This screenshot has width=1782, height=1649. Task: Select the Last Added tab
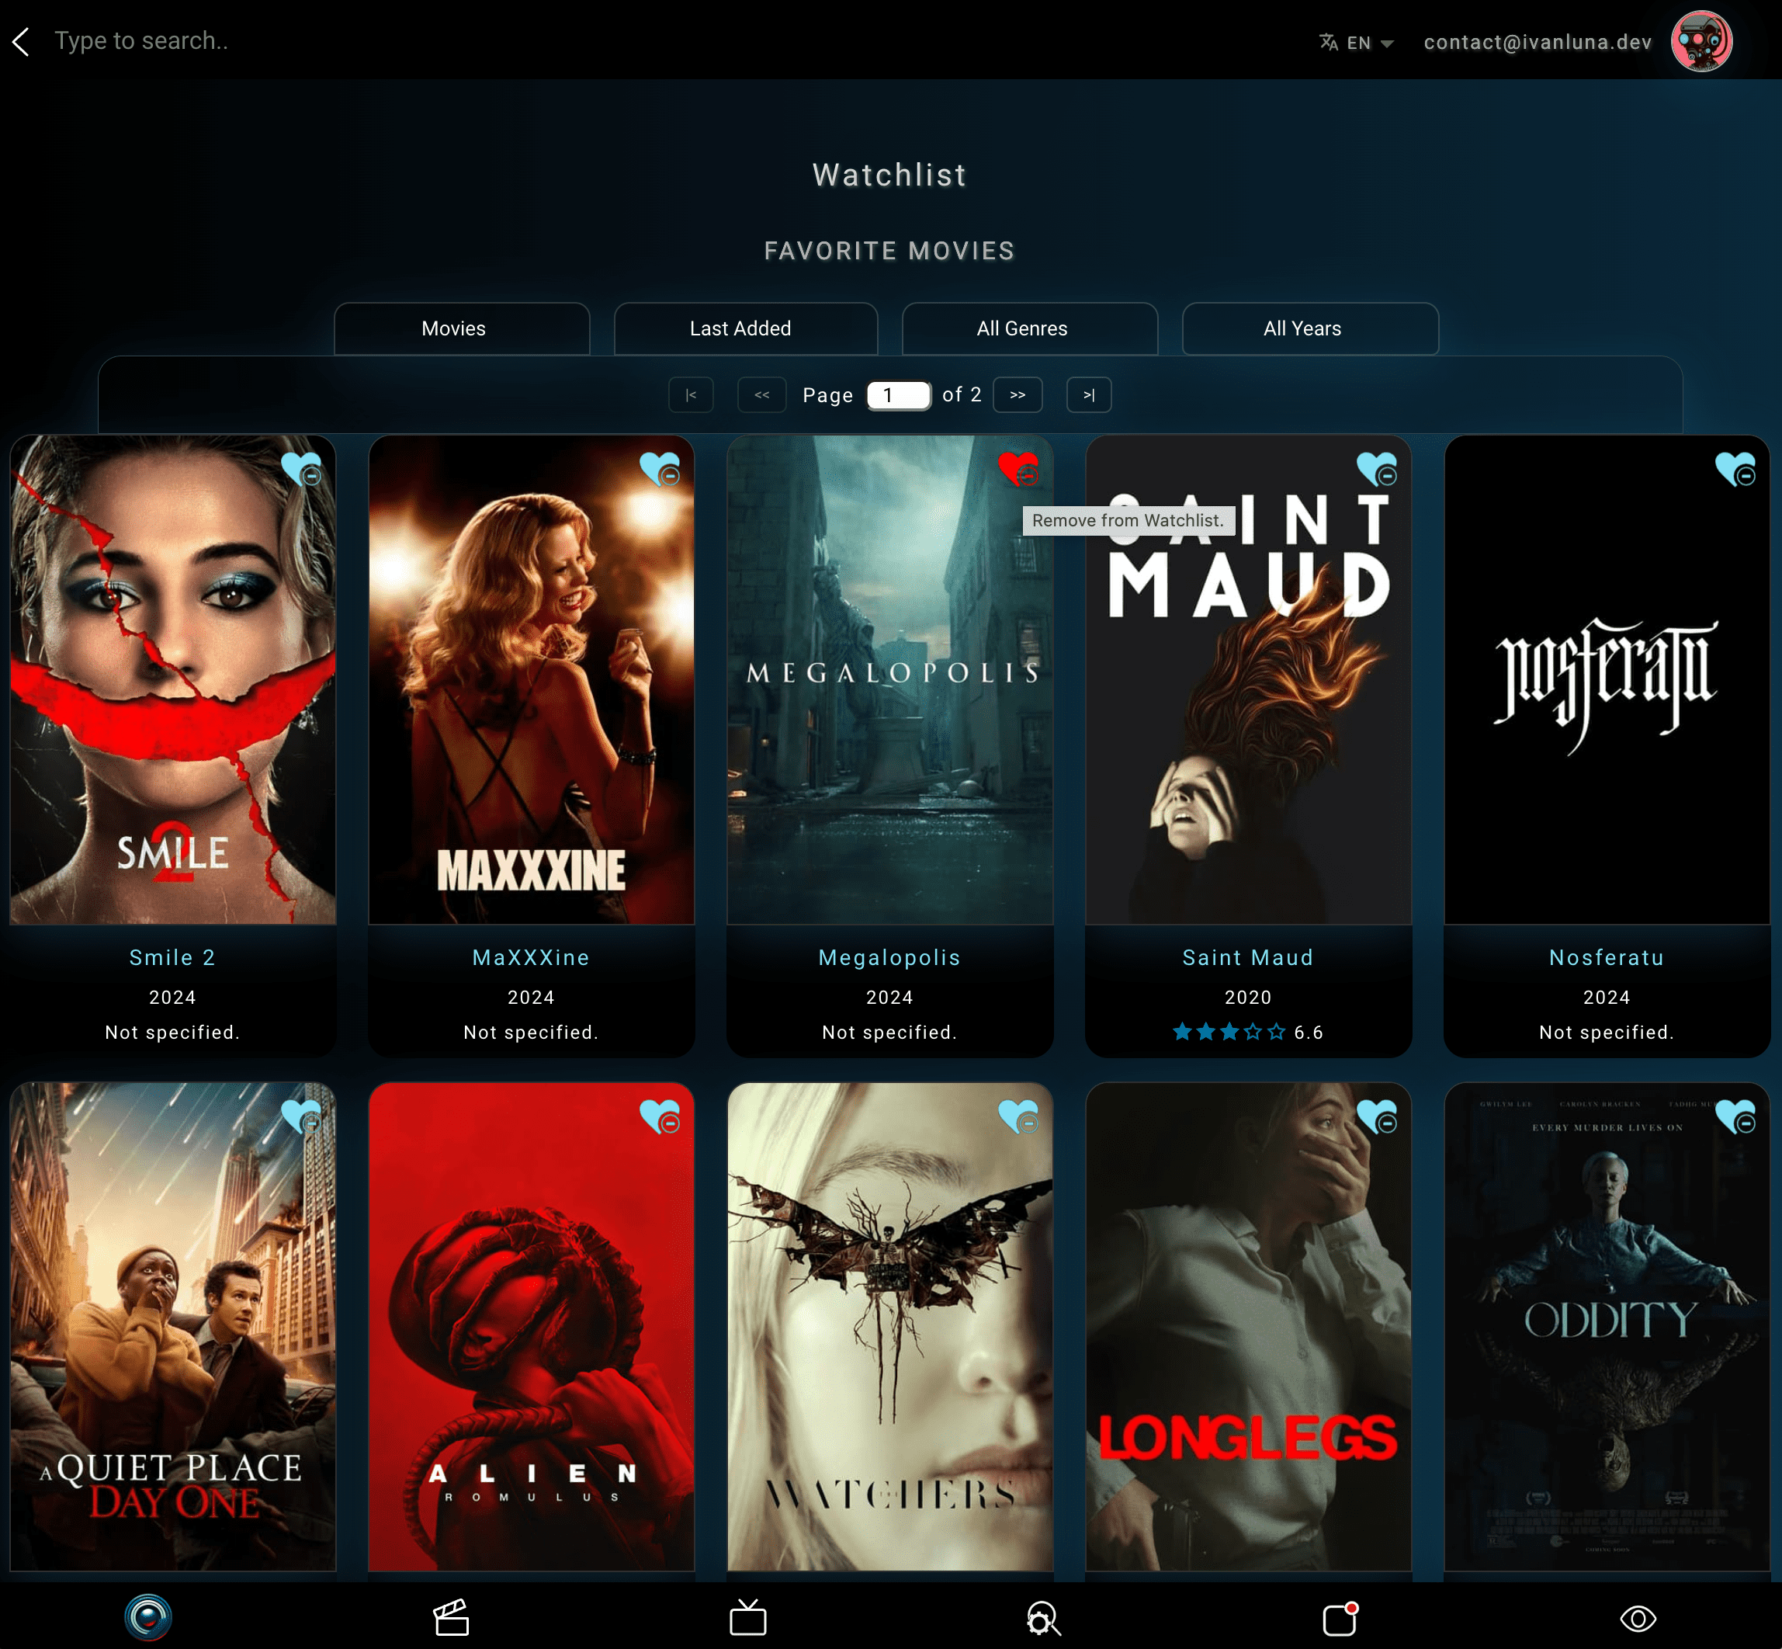(x=740, y=328)
